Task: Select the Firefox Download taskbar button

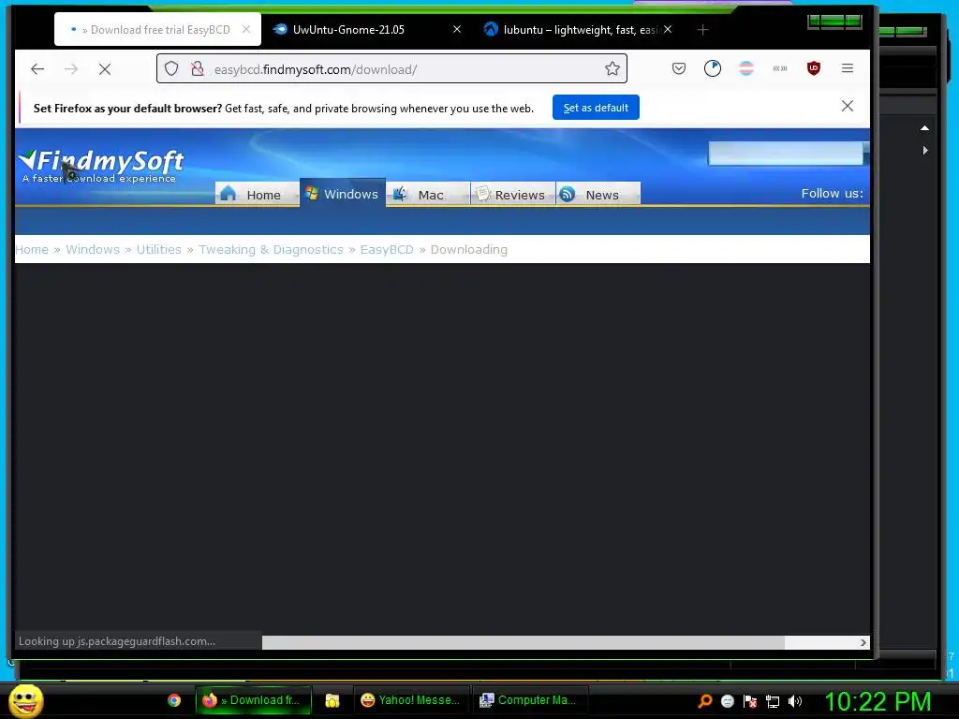Action: click(x=253, y=700)
